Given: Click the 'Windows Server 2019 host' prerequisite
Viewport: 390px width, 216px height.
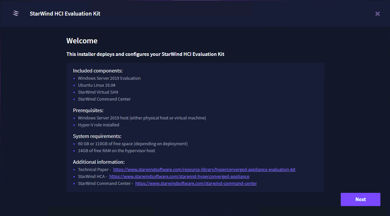Looking at the screenshot, I should point(142,118).
